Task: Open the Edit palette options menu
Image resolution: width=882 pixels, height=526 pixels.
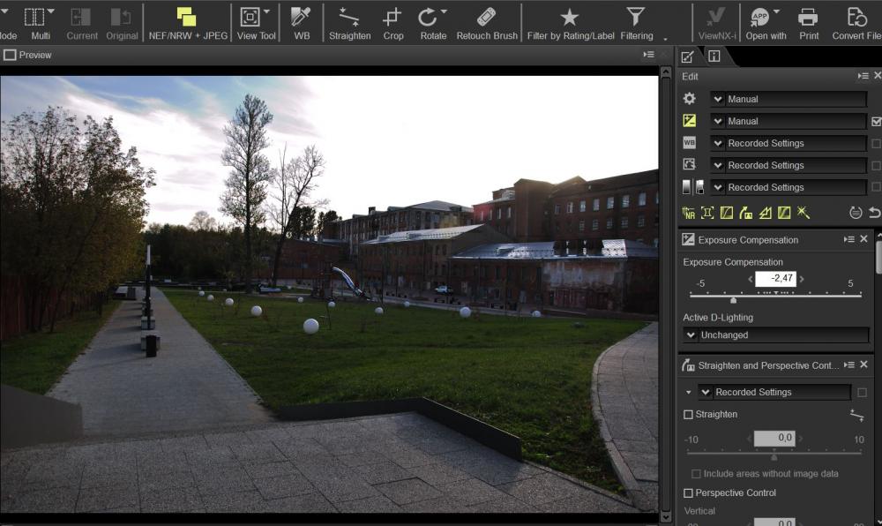Action: [x=863, y=76]
